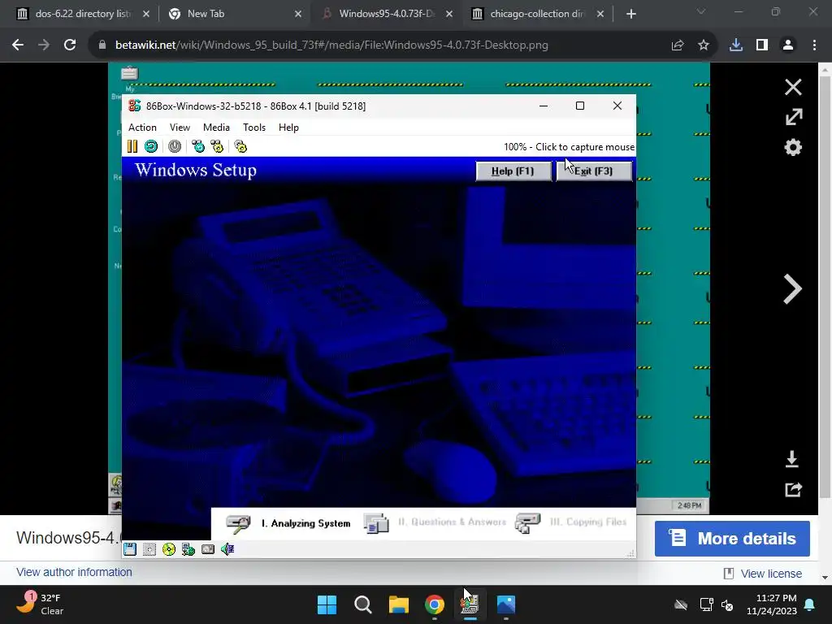The height and width of the screenshot is (624, 832).
Task: Click the Help (F1) setup button
Action: coord(513,171)
